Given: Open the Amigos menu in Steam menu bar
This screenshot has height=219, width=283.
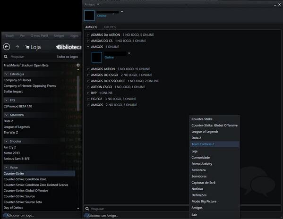Looking at the screenshot, I should pos(59,35).
